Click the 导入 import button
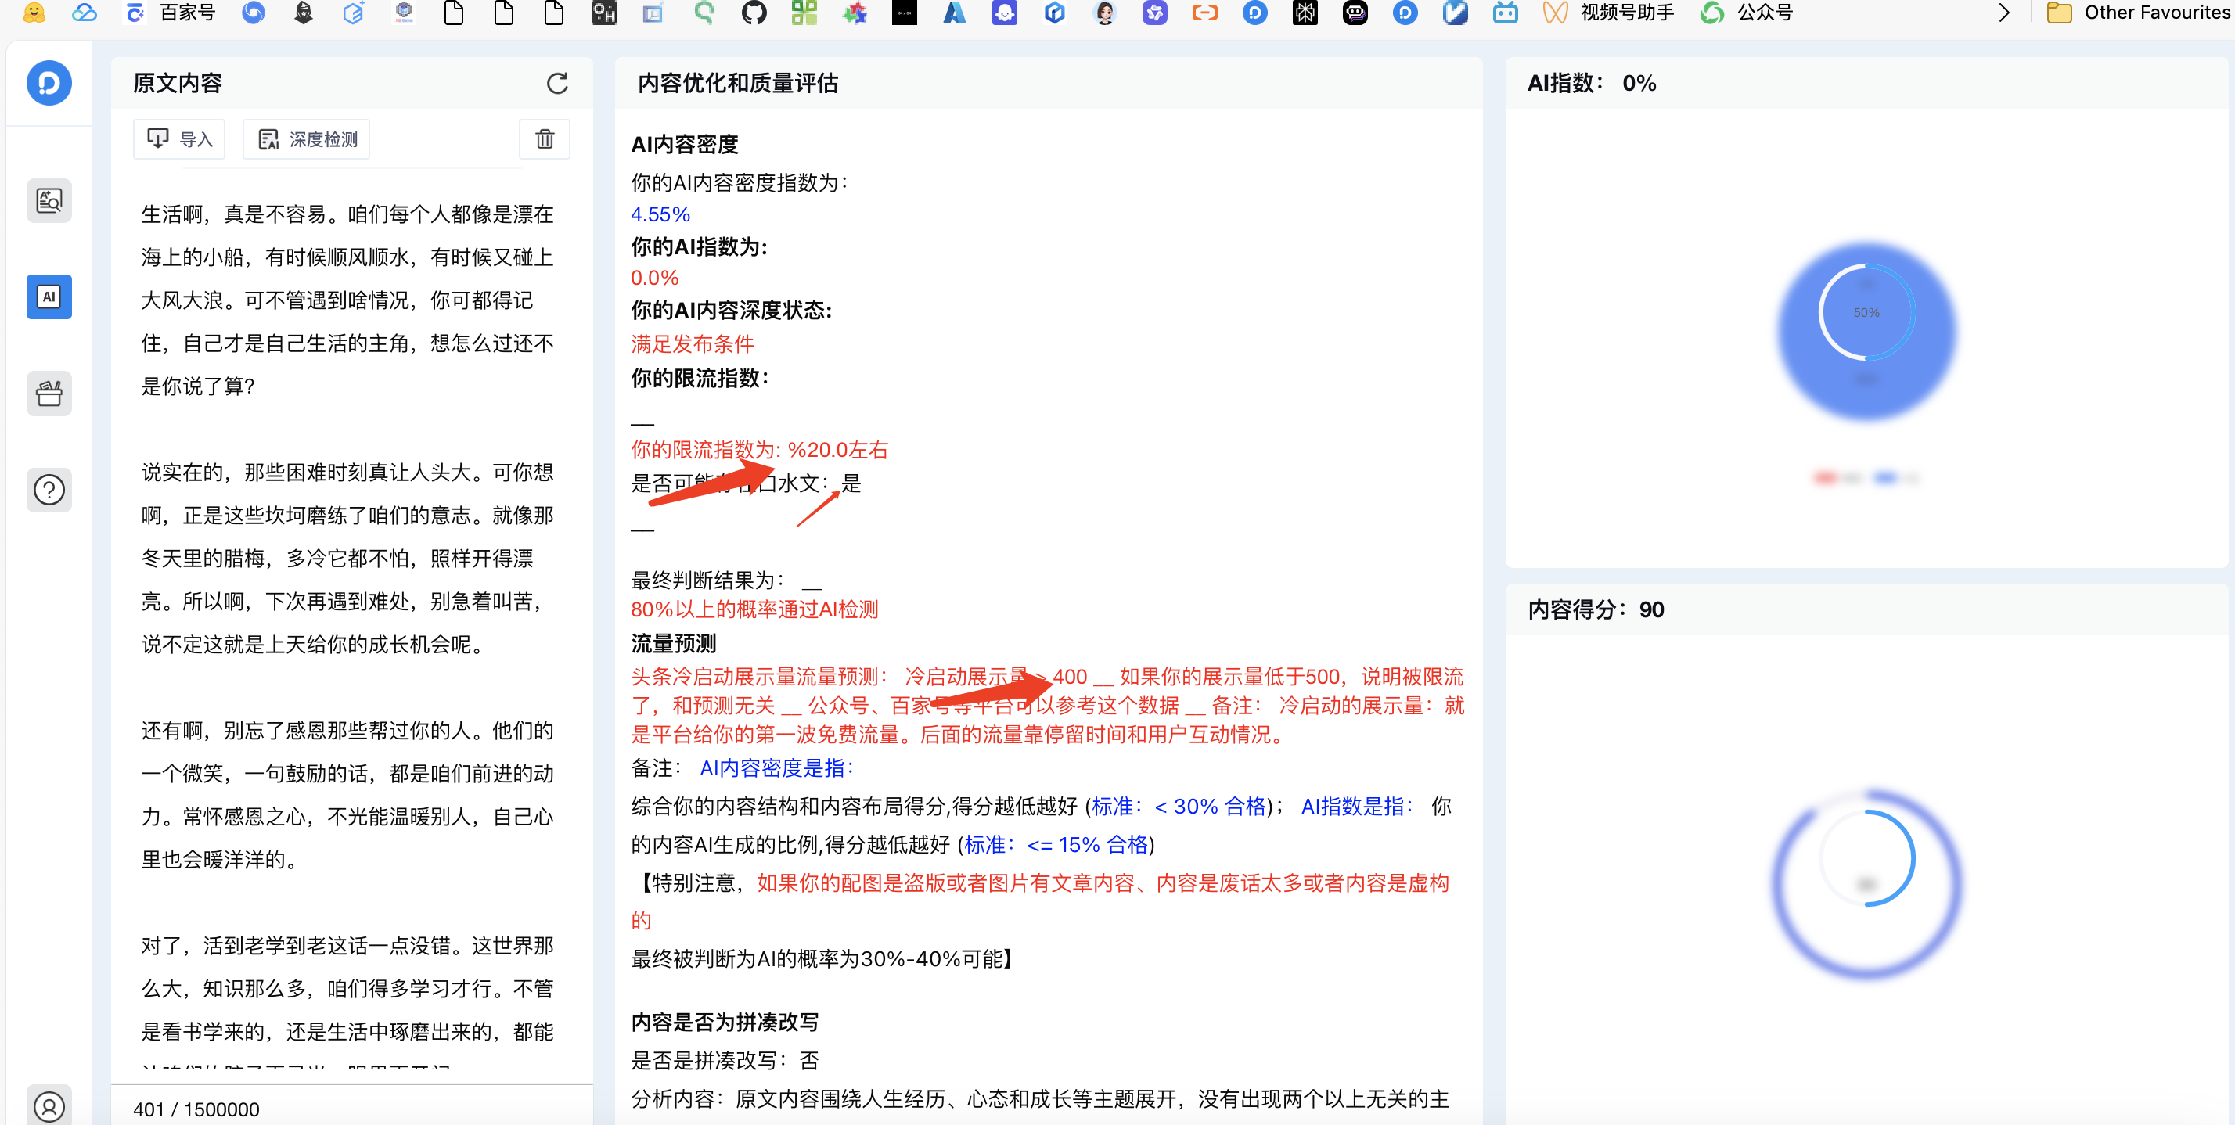This screenshot has height=1125, width=2235. 178,138
